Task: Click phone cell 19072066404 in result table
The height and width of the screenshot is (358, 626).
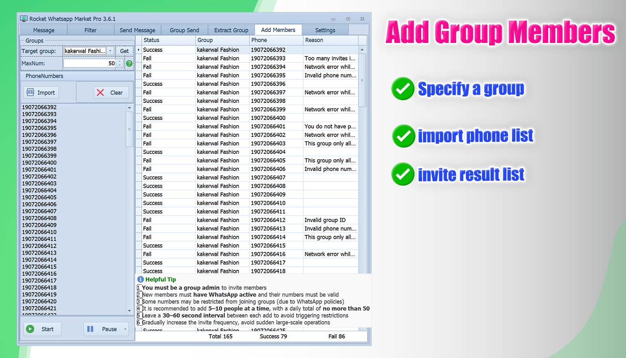Action: click(x=276, y=152)
